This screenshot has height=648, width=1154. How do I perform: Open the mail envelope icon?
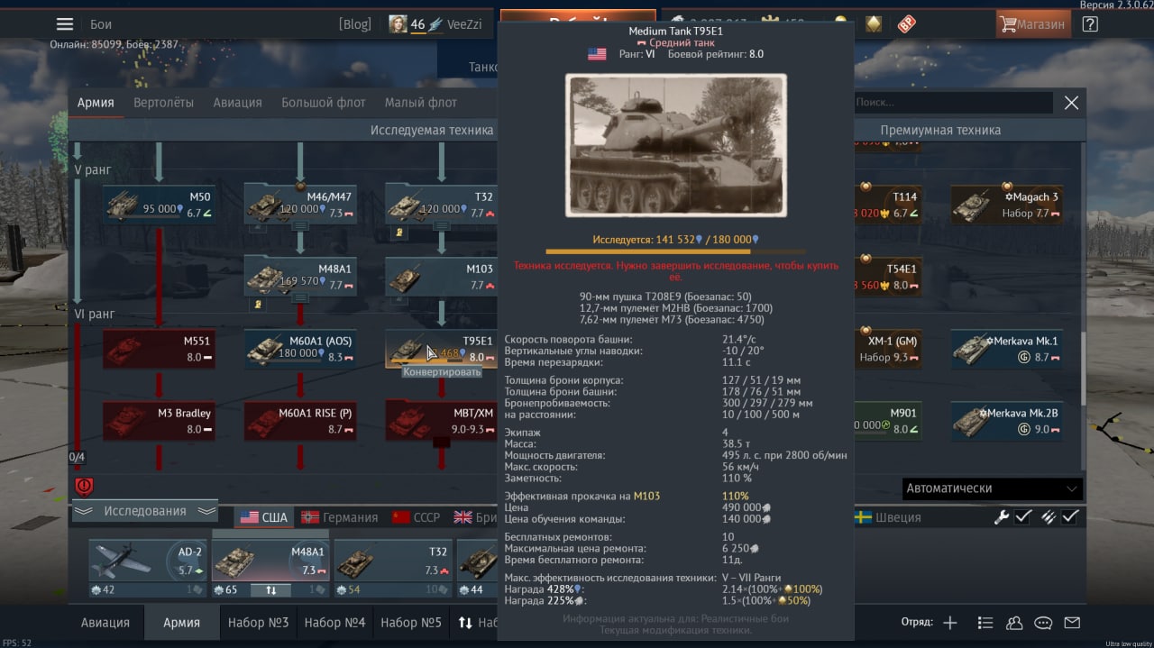click(1072, 622)
